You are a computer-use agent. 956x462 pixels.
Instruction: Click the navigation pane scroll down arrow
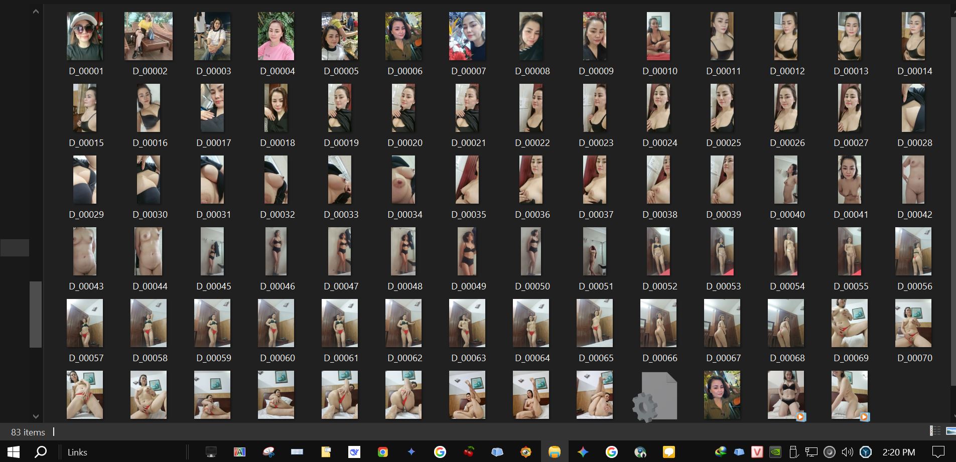[x=36, y=416]
